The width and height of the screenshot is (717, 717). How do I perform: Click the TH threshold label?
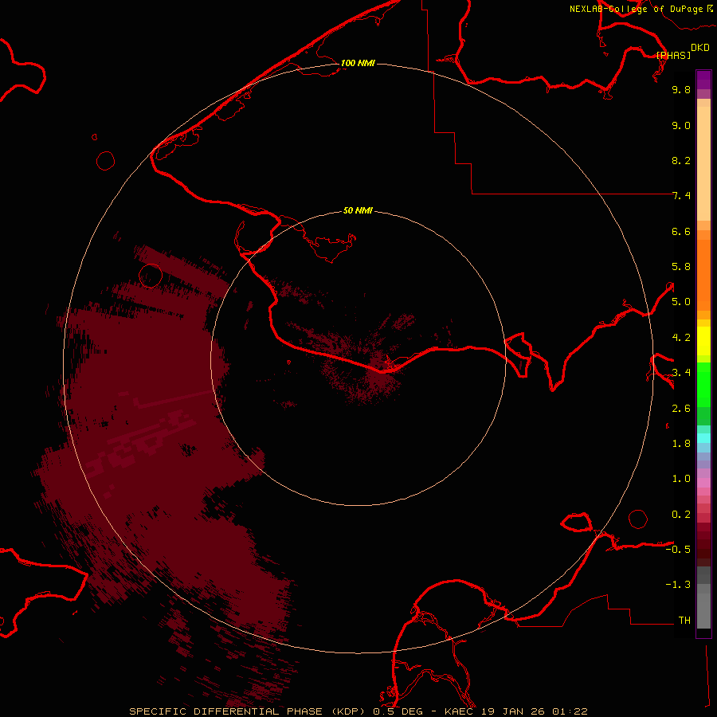pos(684,621)
